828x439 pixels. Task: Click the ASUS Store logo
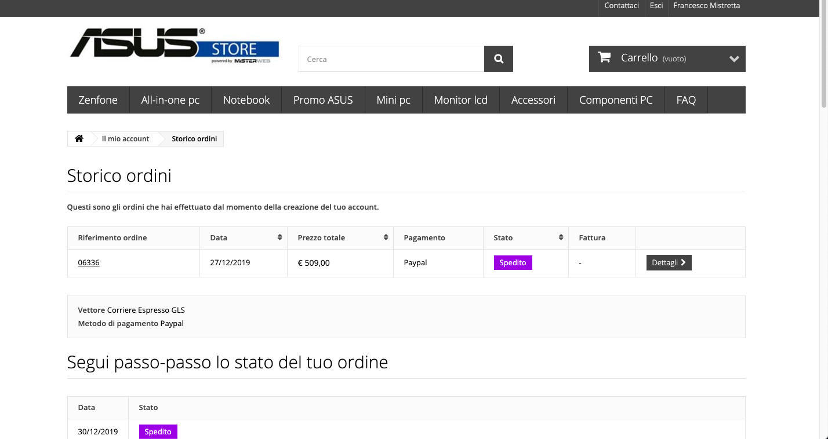(174, 45)
